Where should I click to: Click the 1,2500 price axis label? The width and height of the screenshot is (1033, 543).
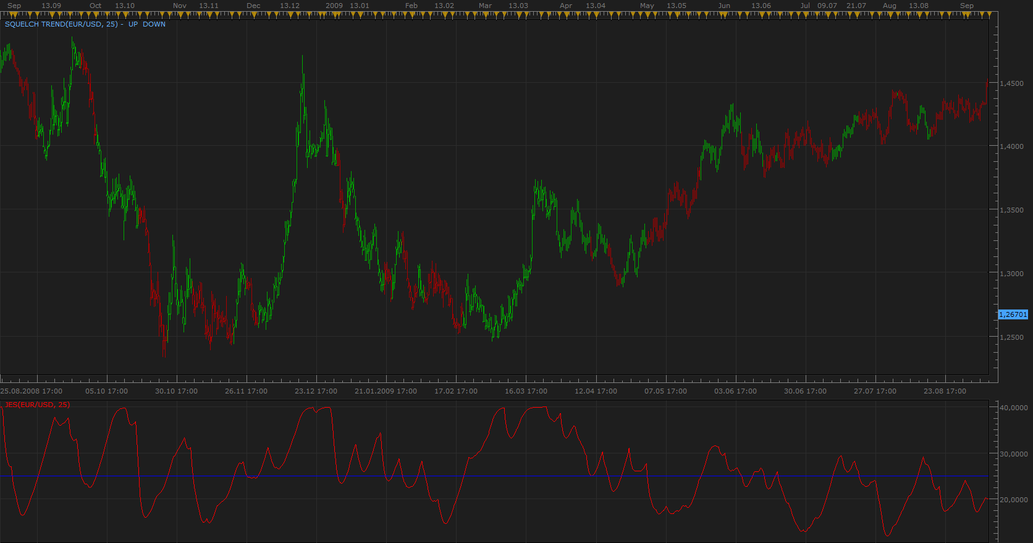coord(1011,337)
